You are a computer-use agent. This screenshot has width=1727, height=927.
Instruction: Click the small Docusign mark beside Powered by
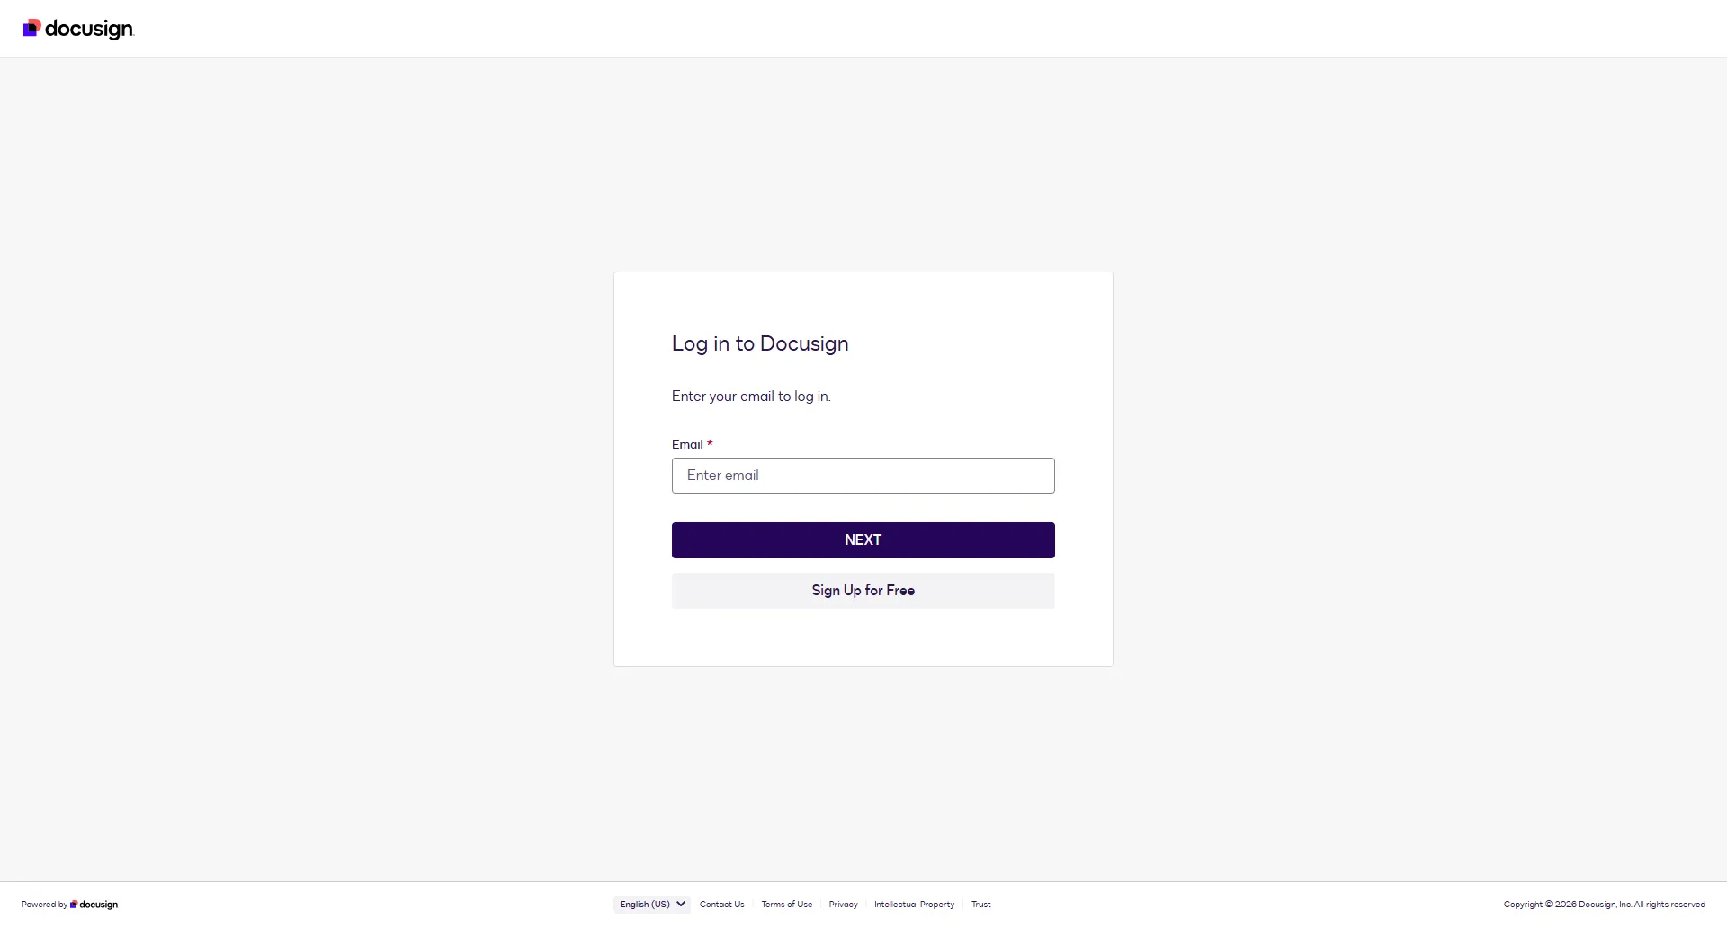click(x=75, y=905)
